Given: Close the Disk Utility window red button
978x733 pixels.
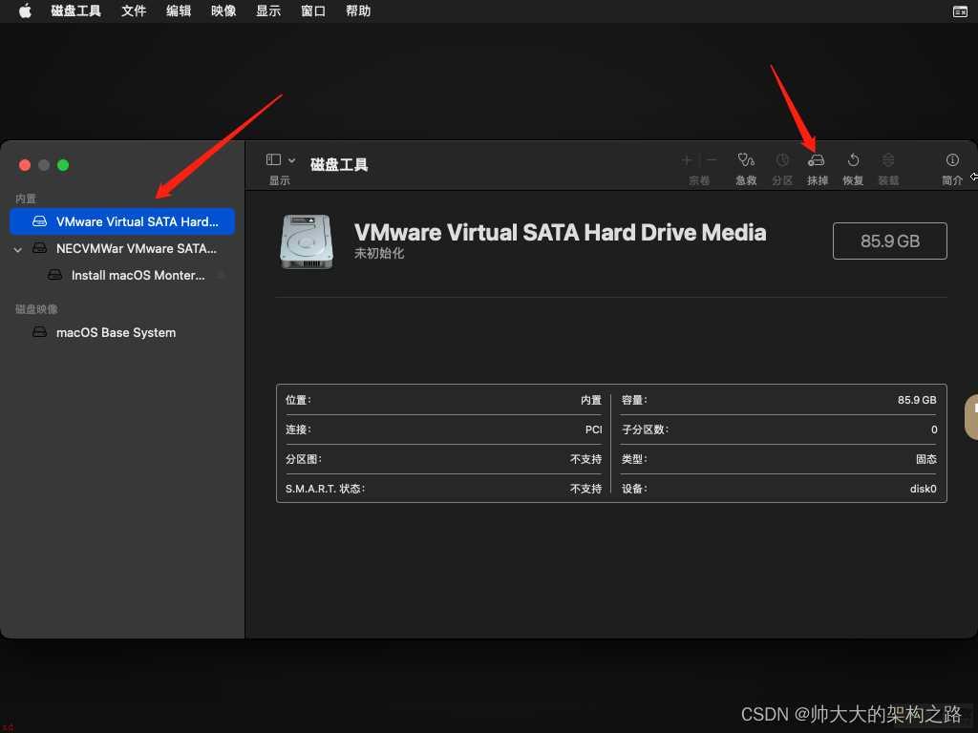Looking at the screenshot, I should (x=25, y=165).
